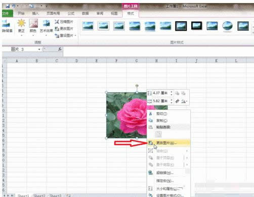The image size is (254, 197).
Task: Click the Crop icon in the mini toolbar
Action: click(x=177, y=101)
